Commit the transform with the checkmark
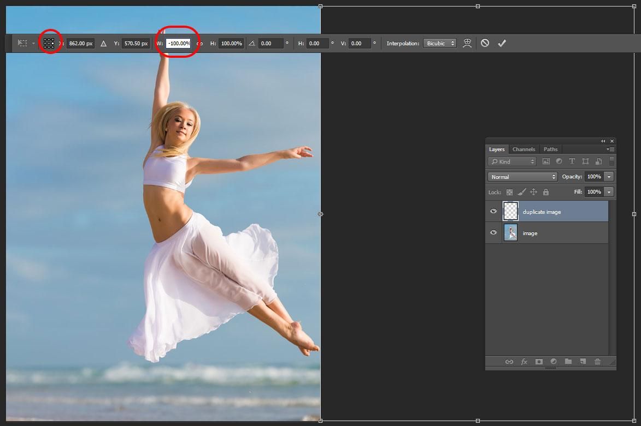Screen dimensions: 641x426 tap(502, 43)
